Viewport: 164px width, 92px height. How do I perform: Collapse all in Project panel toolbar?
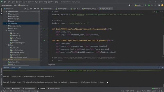31,9
